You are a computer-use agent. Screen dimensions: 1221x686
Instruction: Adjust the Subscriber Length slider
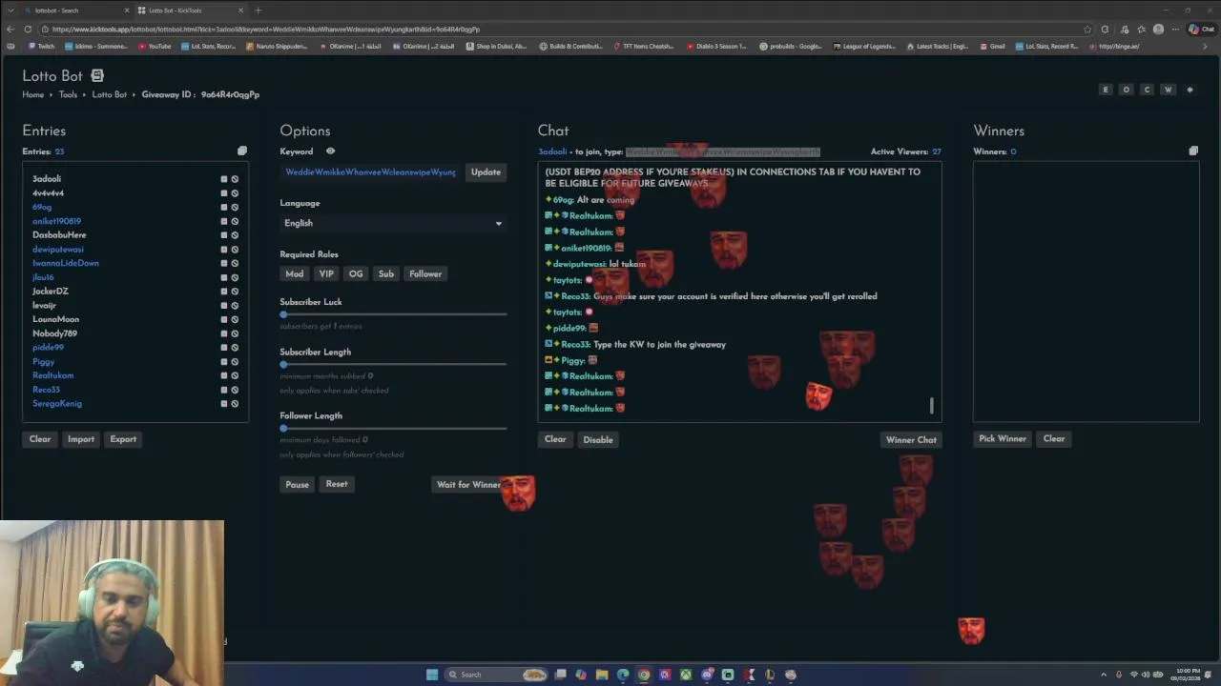pyautogui.click(x=394, y=364)
